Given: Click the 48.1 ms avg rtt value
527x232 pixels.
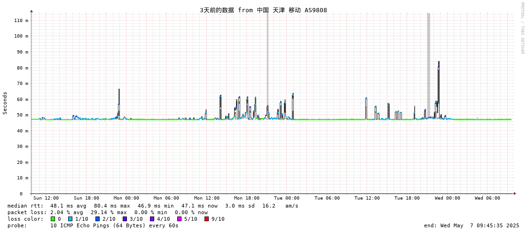Looking at the screenshot, I should 68,206.
